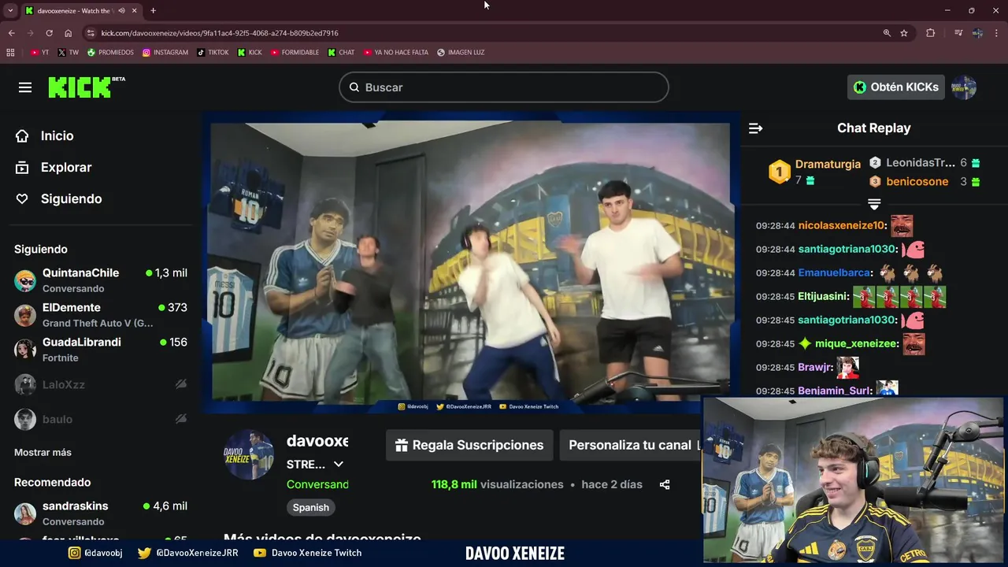
Task: Open the GuadaLibrandi channel in sidebar
Action: [101, 350]
